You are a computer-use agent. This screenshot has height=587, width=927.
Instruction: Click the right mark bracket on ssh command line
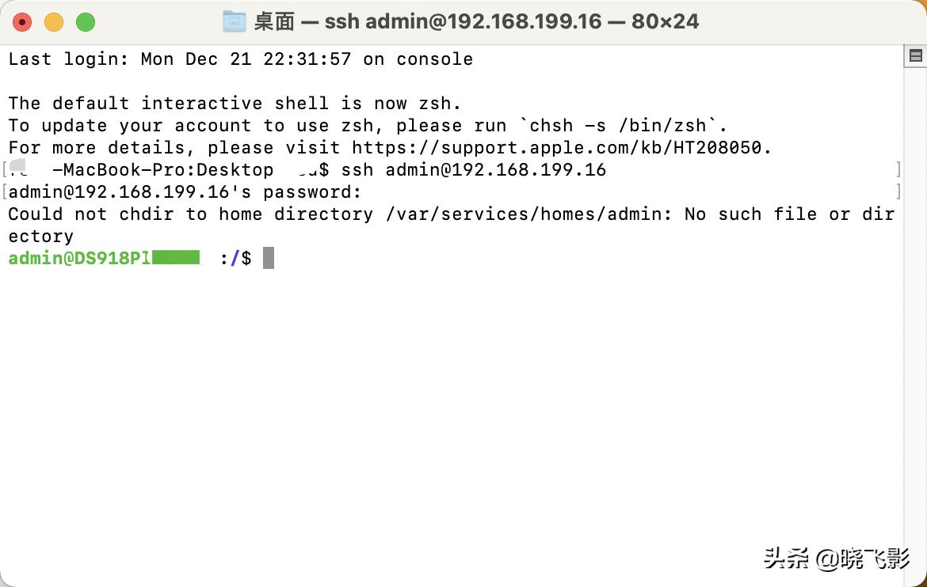[x=898, y=169]
